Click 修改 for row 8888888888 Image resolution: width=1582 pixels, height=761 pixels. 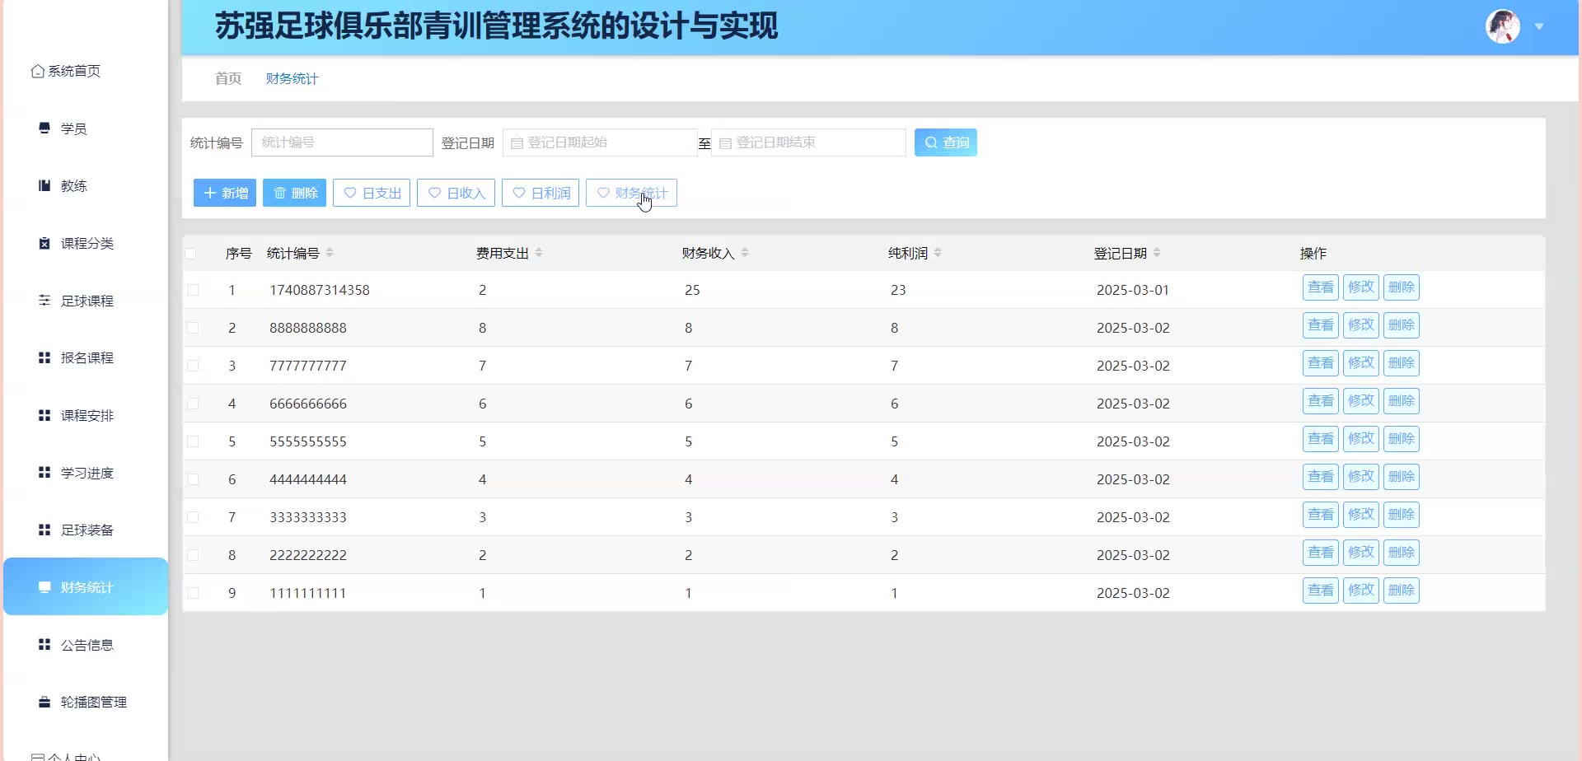click(1360, 325)
